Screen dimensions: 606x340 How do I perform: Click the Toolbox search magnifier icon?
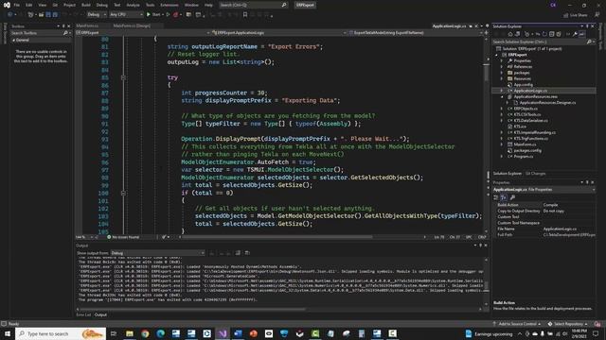[x=65, y=33]
